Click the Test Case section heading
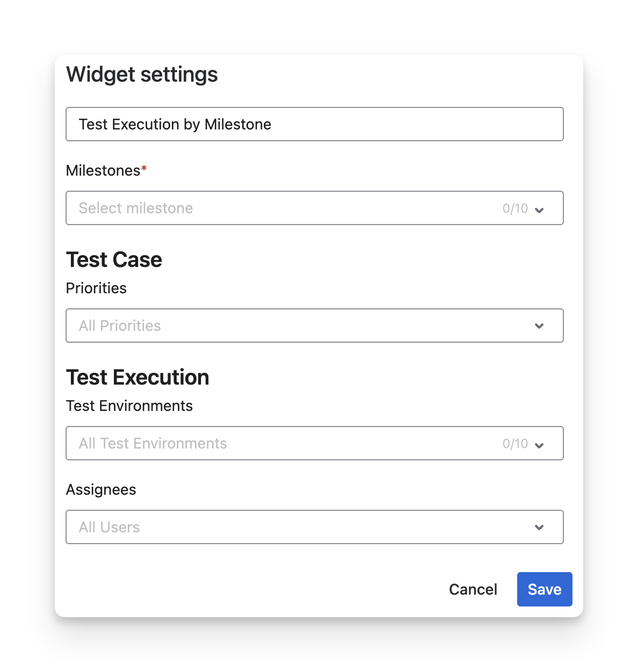638x672 pixels. click(x=114, y=259)
